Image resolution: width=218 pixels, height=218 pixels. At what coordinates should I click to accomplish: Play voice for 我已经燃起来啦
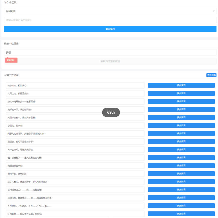click(181, 165)
